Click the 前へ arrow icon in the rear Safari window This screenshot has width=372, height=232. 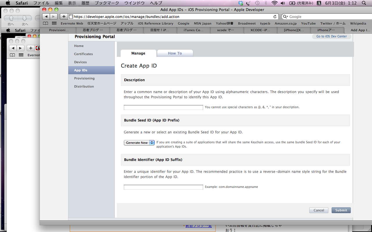coord(11,19)
